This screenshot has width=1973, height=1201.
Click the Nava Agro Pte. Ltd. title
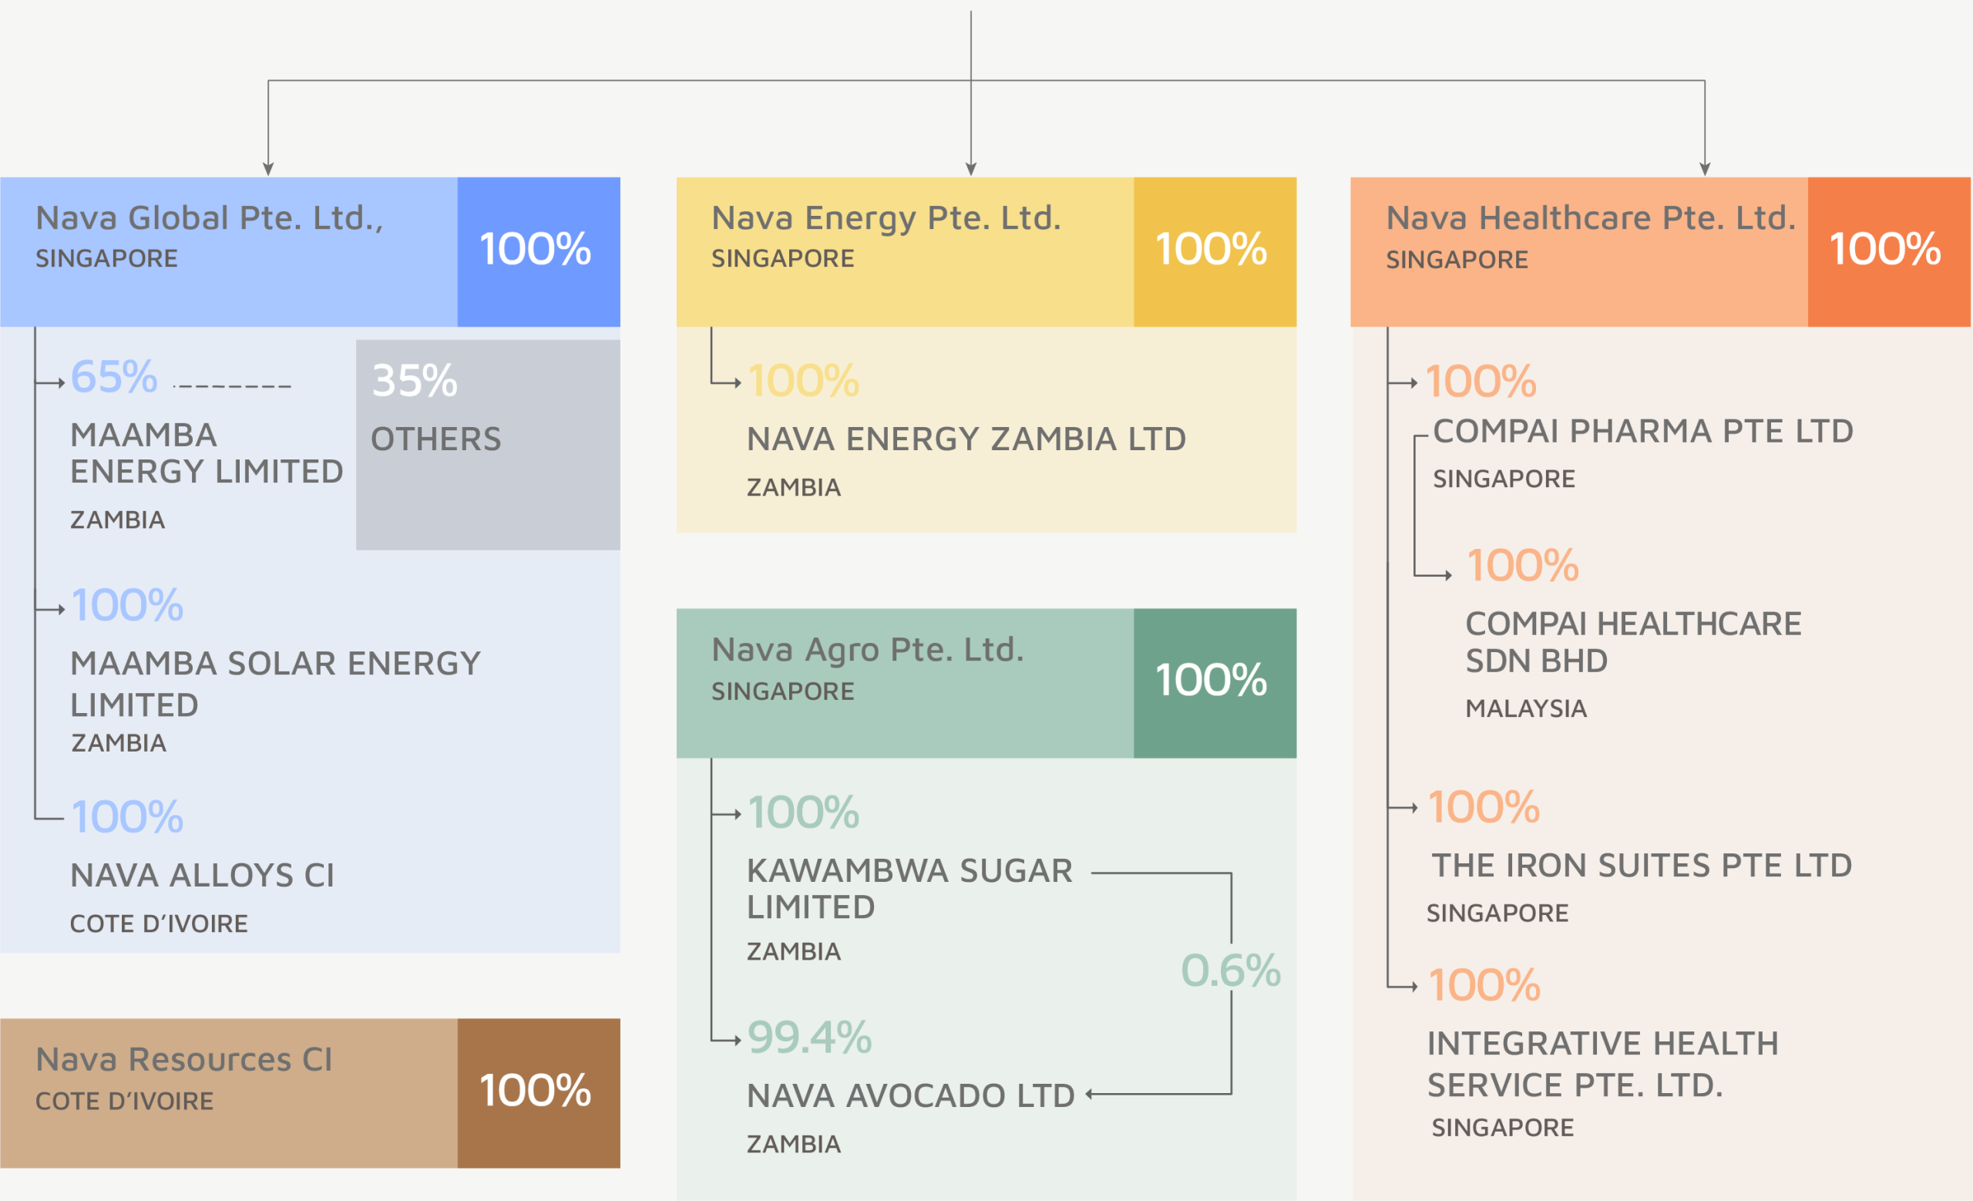pyautogui.click(x=867, y=650)
